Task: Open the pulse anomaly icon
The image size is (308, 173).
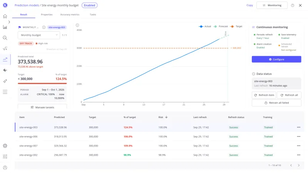Action: [x=5, y=70]
